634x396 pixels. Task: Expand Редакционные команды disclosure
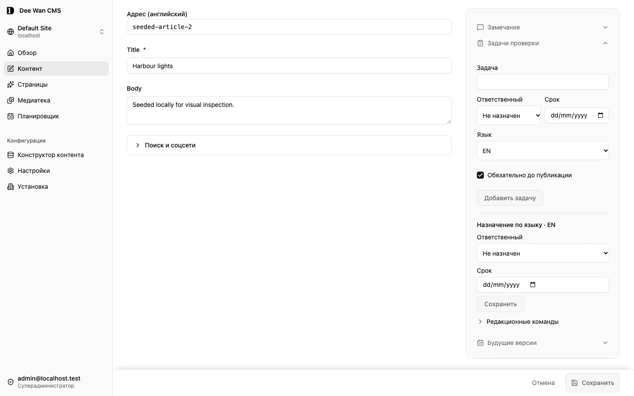[x=518, y=322]
